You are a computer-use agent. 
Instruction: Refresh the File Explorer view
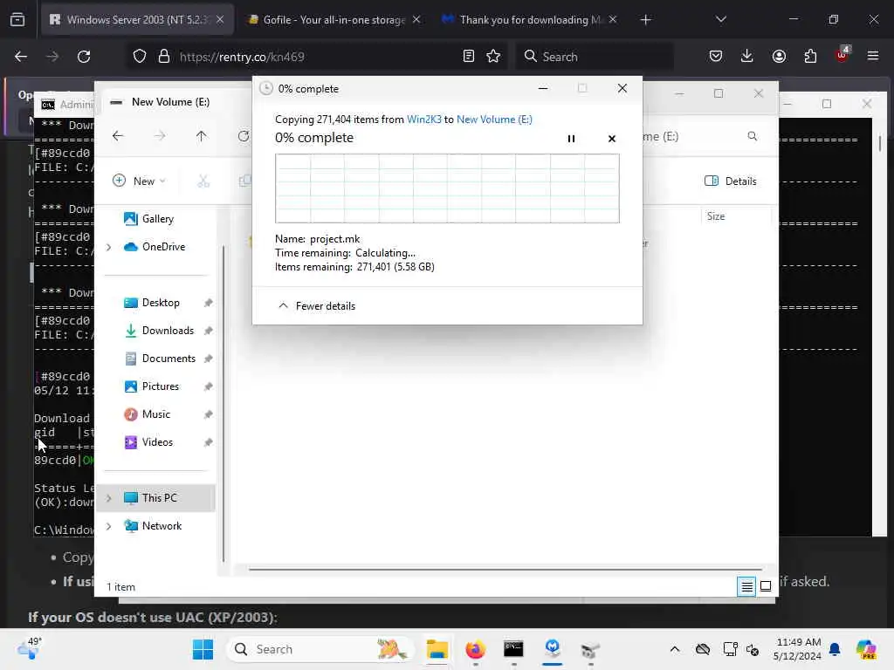tap(244, 136)
